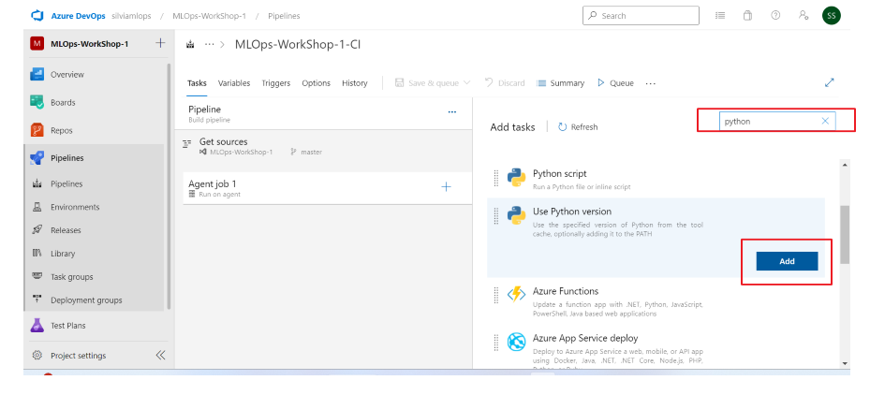This screenshot has height=395, width=870.
Task: Open Test Plans flask icon
Action: point(37,326)
